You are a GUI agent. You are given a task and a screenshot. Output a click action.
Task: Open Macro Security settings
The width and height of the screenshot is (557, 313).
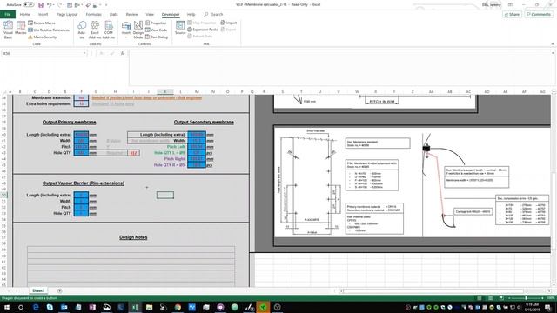[43, 37]
